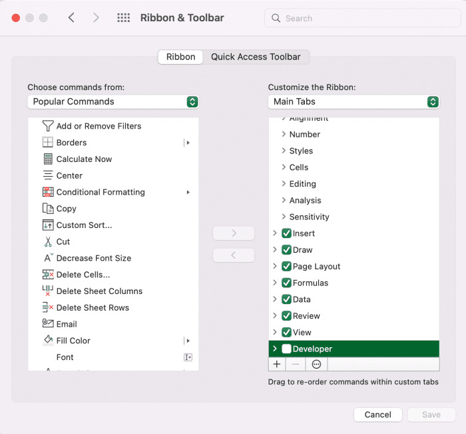Go forward with the right arrow
Viewport: 466px width, 434px height.
coord(96,17)
